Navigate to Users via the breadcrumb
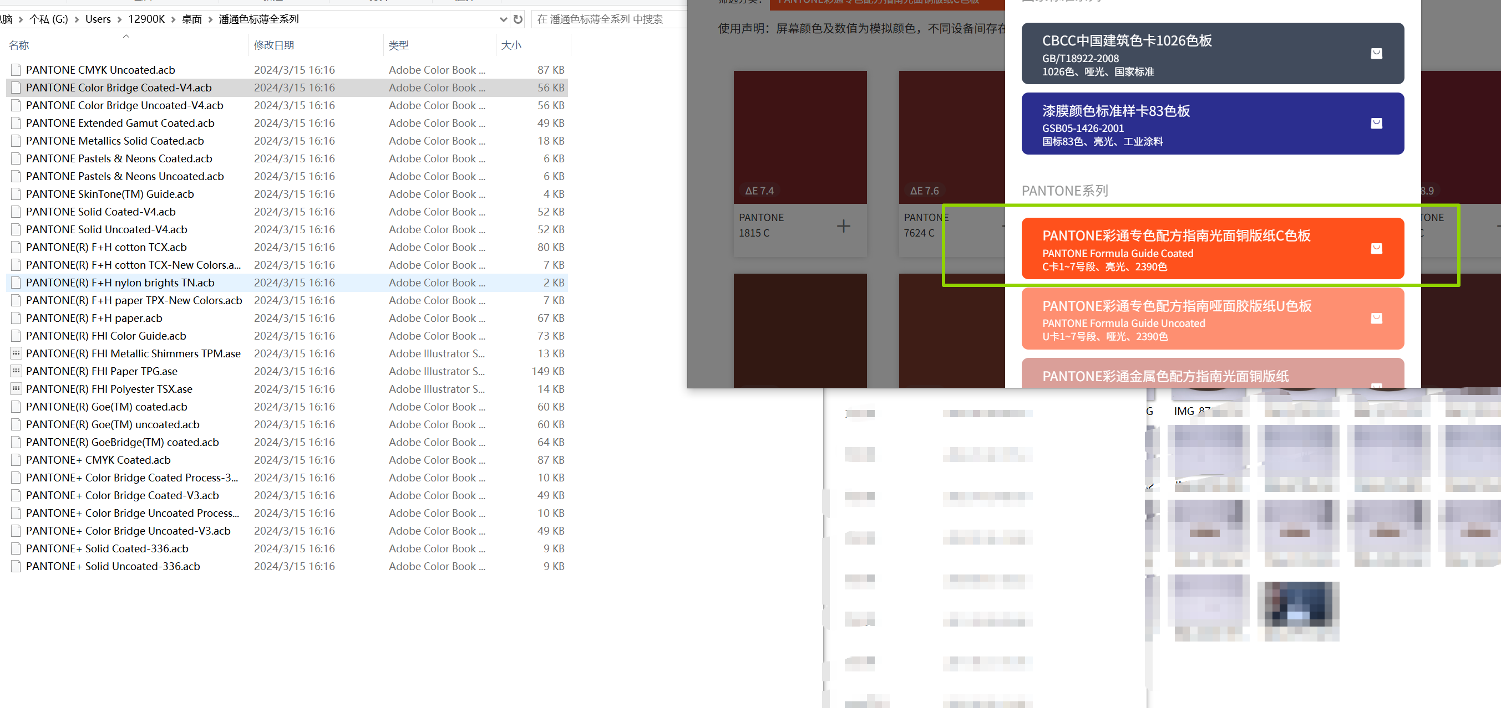The width and height of the screenshot is (1501, 708). [97, 19]
